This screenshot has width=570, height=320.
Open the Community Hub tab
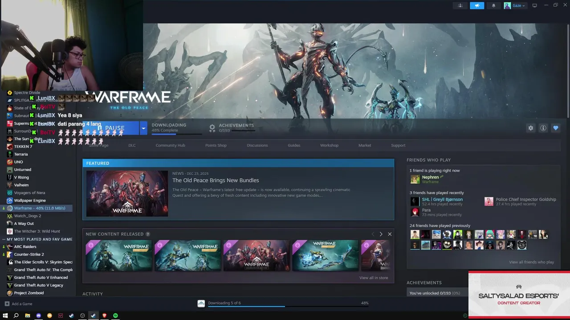pos(170,145)
